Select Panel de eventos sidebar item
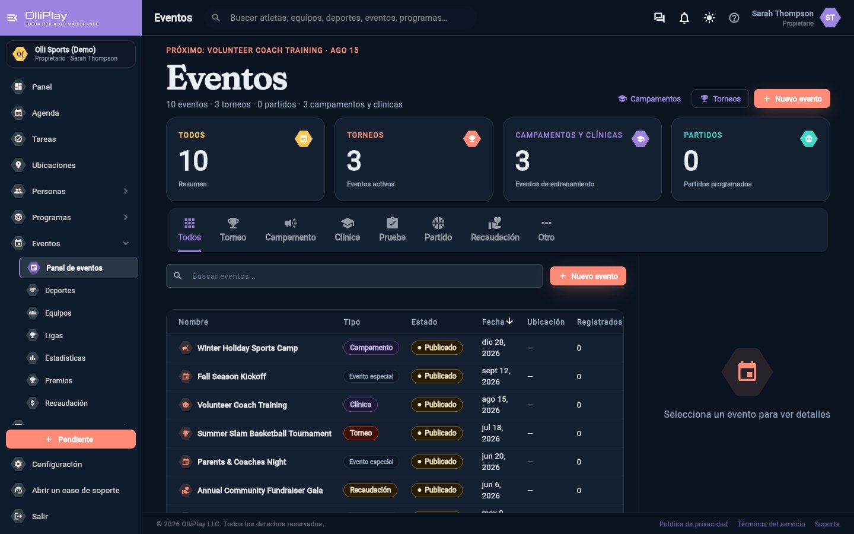Screen dimensions: 854x534 point(78,268)
